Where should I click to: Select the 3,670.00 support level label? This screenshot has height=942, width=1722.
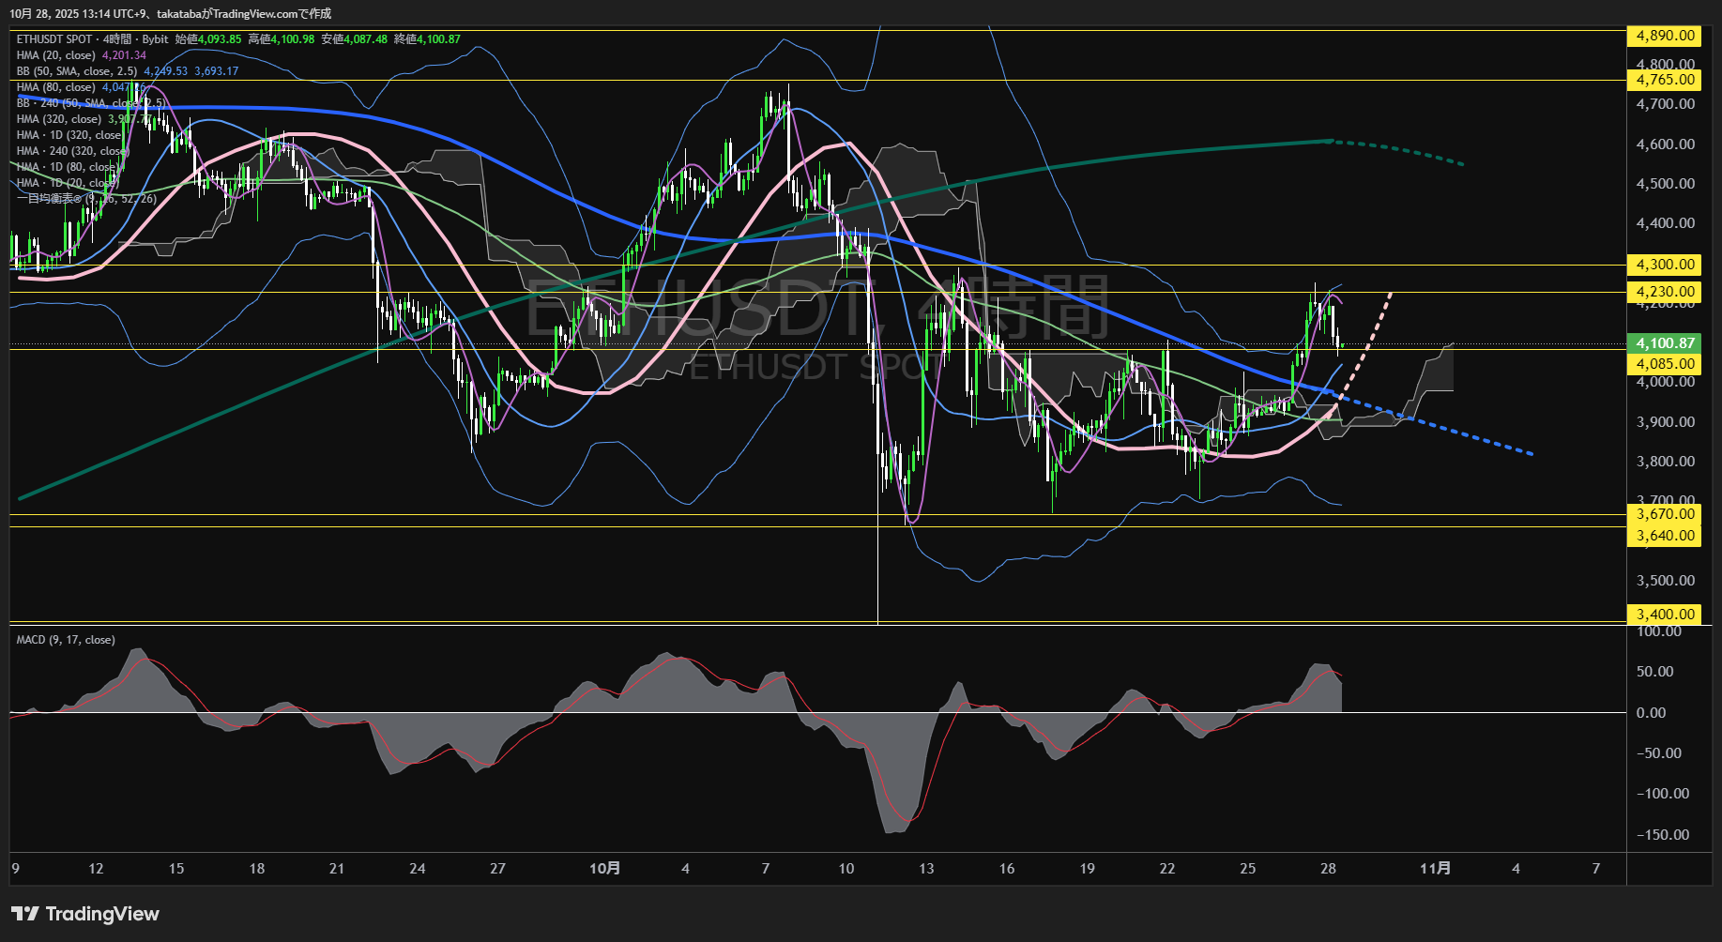[1665, 513]
